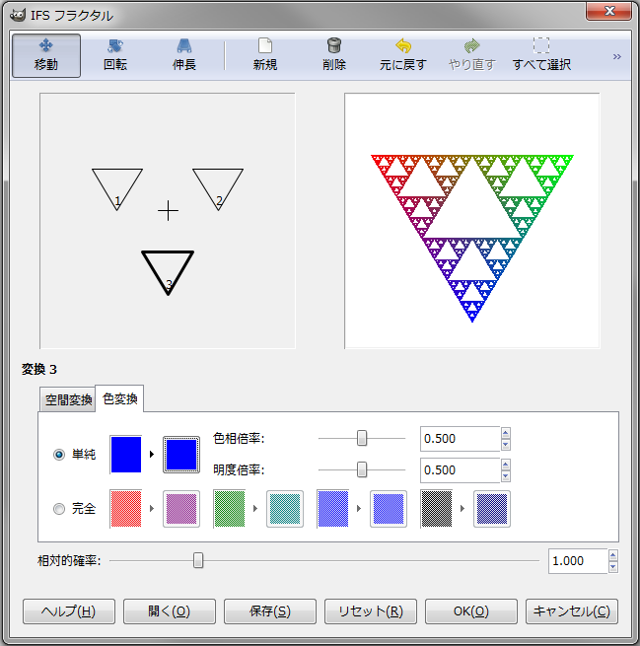Click the ヘルプ(H) button

pyautogui.click(x=69, y=611)
